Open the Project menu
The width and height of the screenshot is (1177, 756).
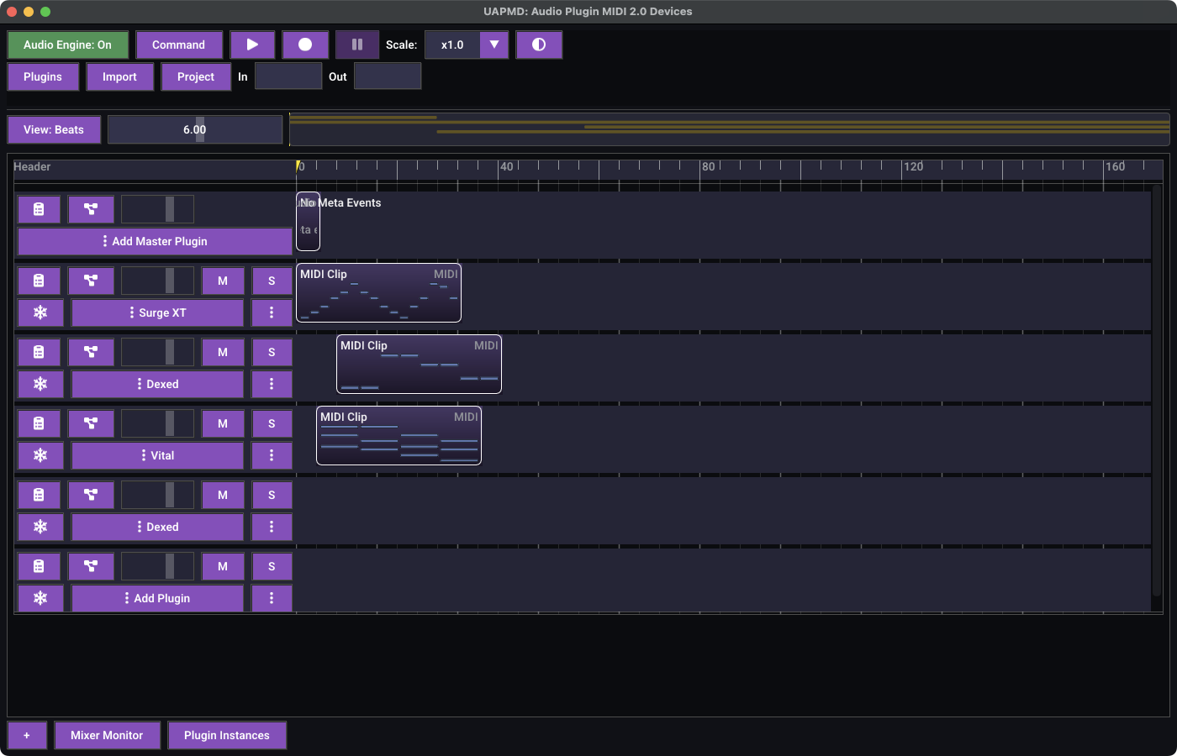[x=196, y=76]
